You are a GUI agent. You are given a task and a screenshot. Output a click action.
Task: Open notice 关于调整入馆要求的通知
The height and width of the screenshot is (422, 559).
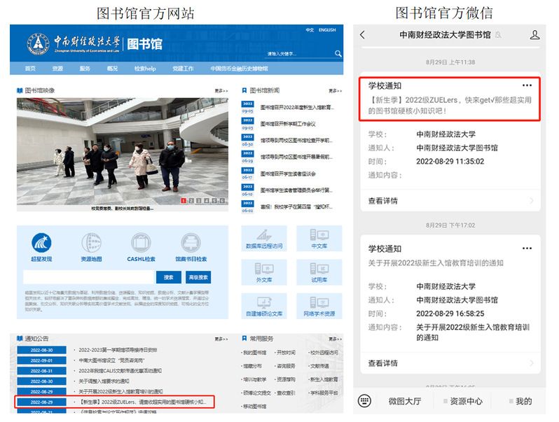[104, 381]
